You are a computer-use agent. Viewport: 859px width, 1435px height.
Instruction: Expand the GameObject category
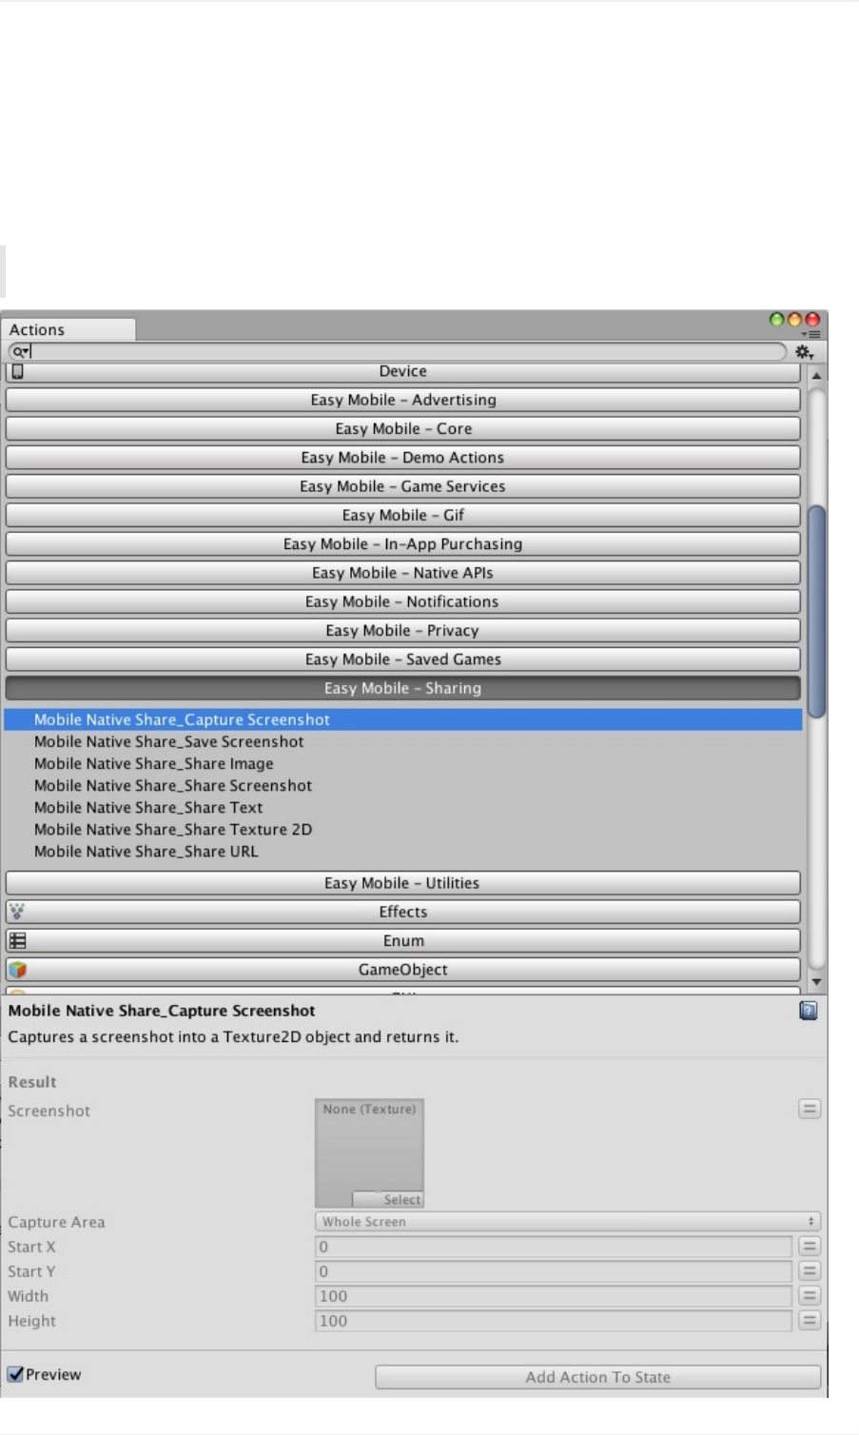(x=403, y=970)
